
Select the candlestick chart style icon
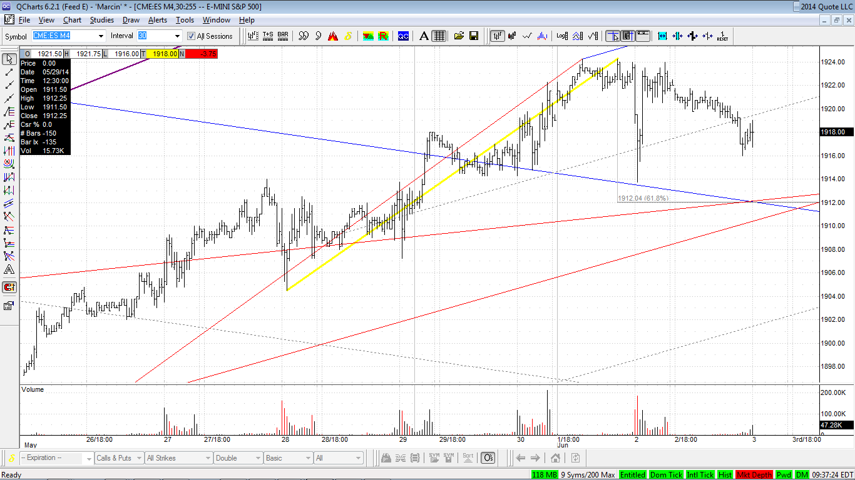tap(513, 36)
